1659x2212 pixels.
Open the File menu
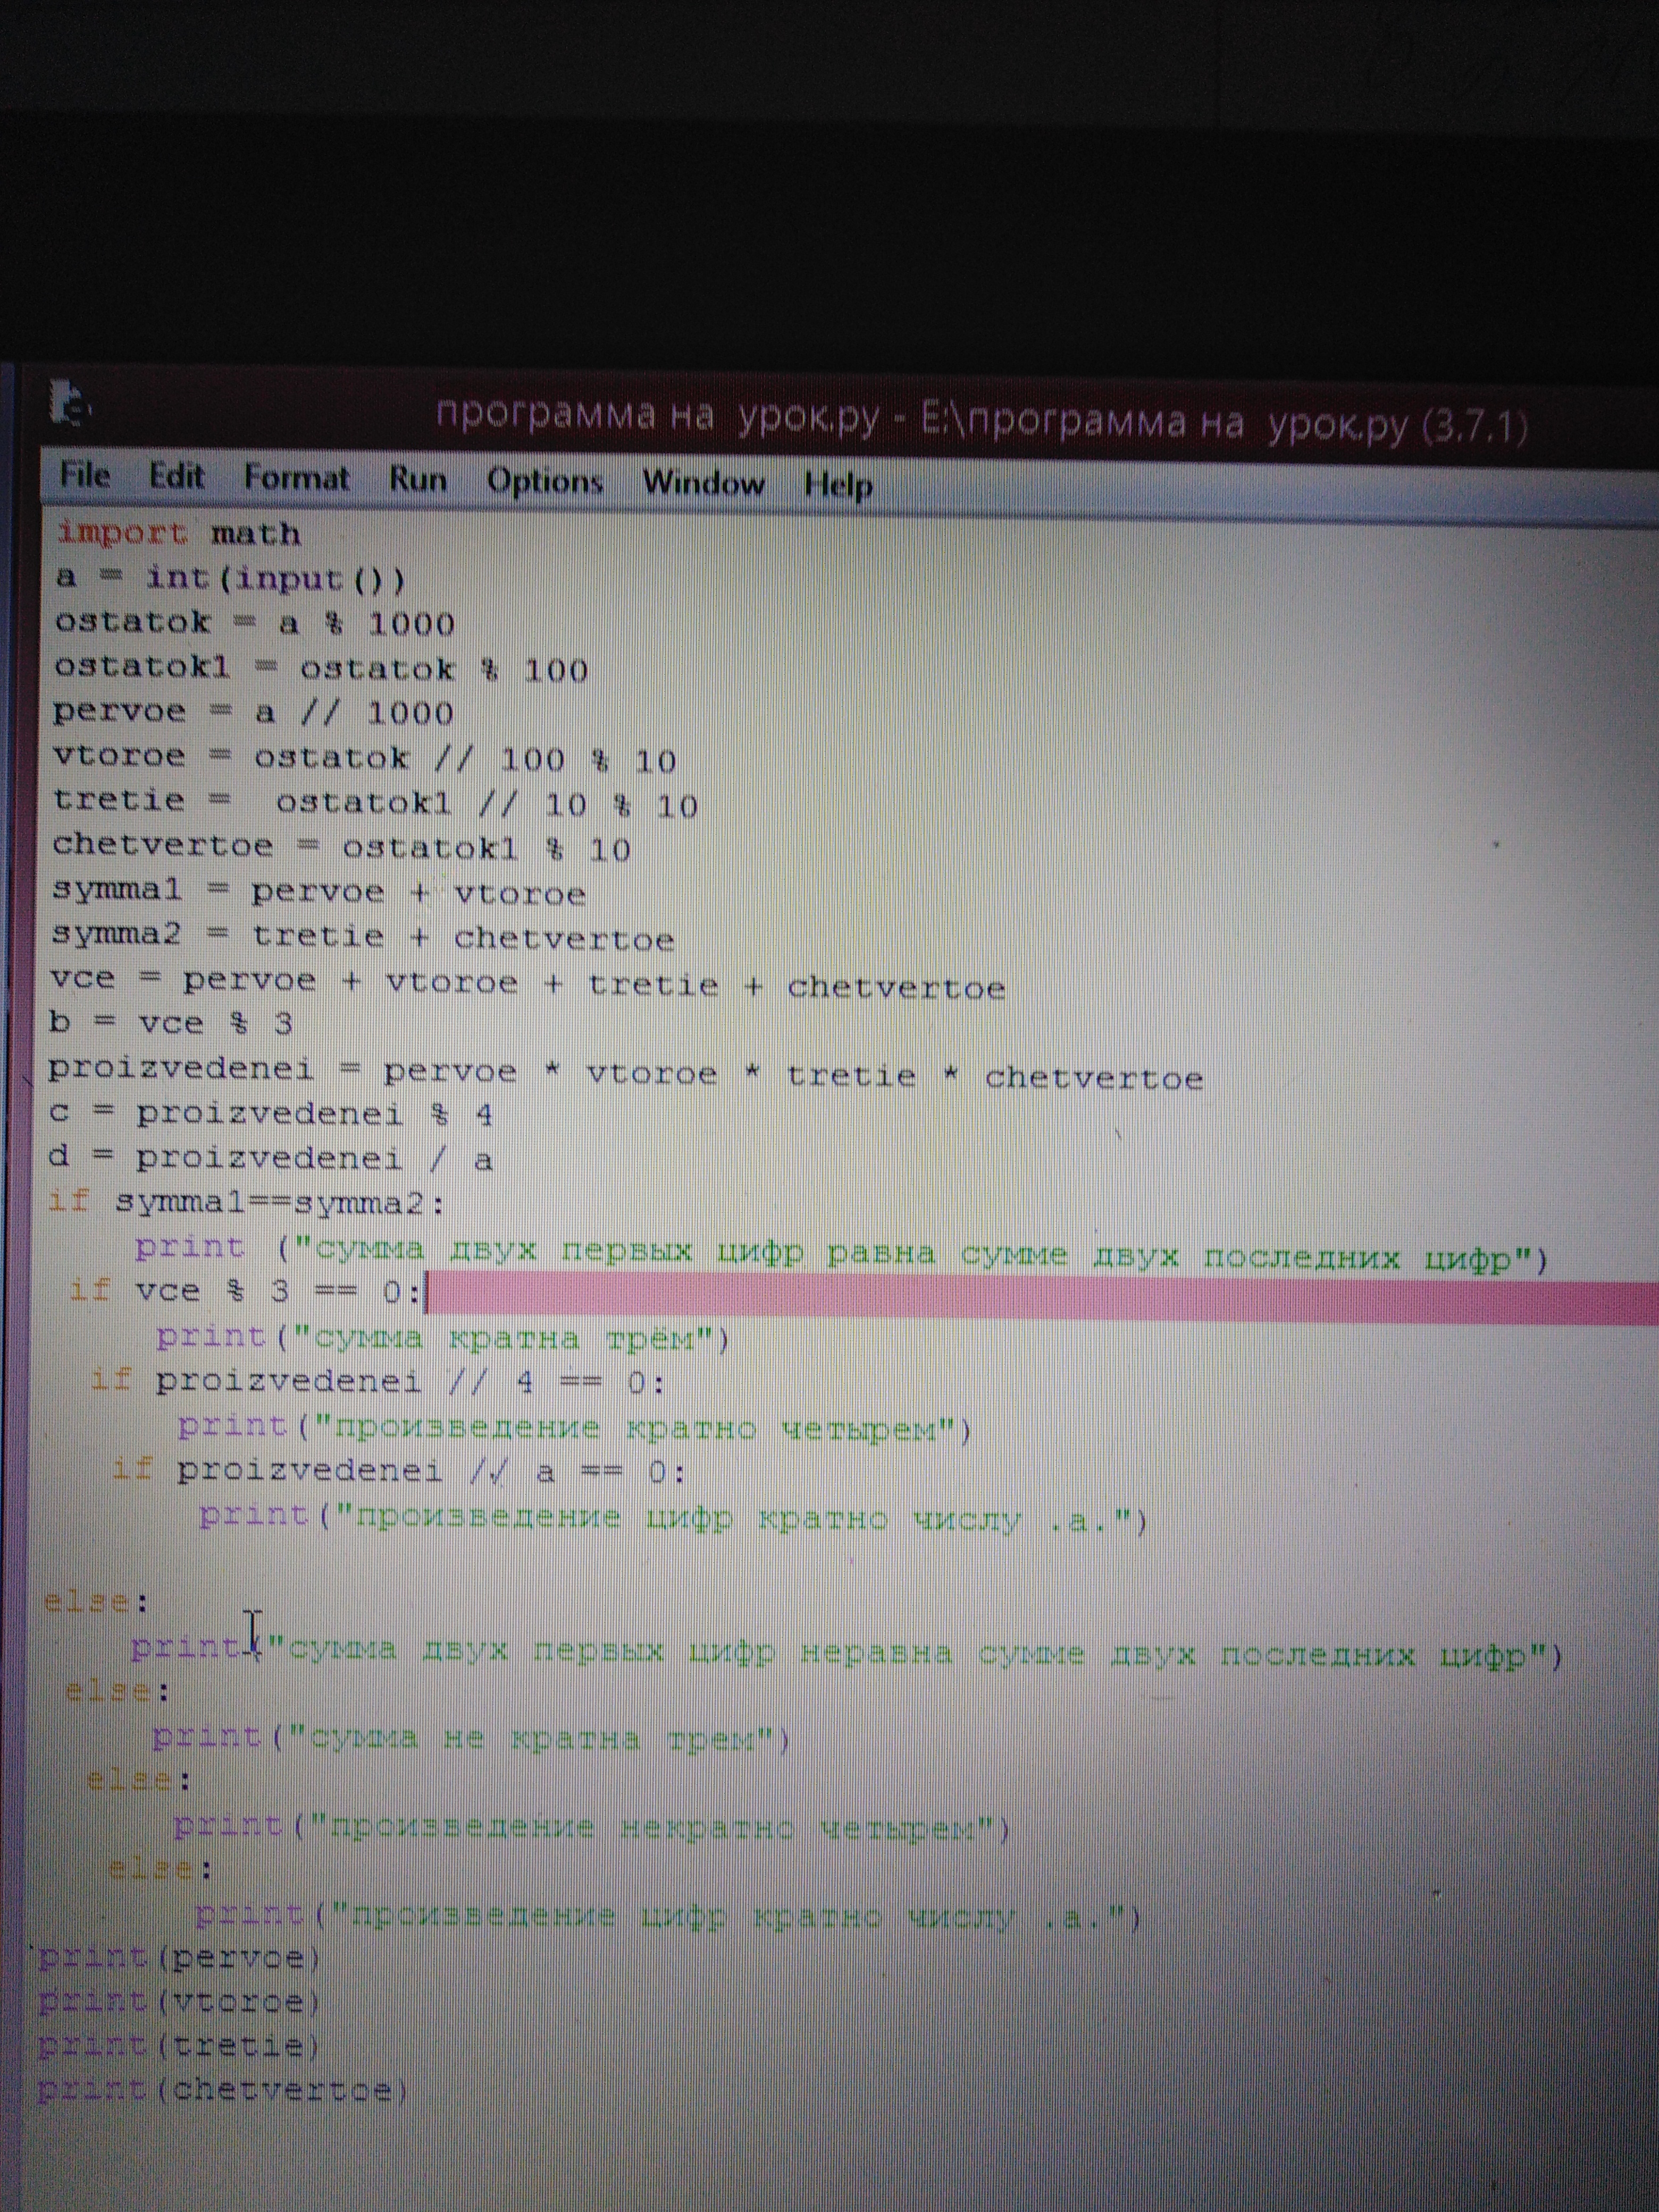[84, 475]
